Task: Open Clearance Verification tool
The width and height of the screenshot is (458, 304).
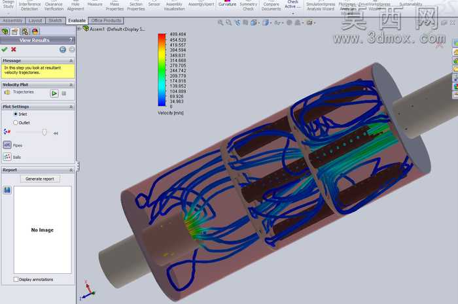Action: coord(54,6)
